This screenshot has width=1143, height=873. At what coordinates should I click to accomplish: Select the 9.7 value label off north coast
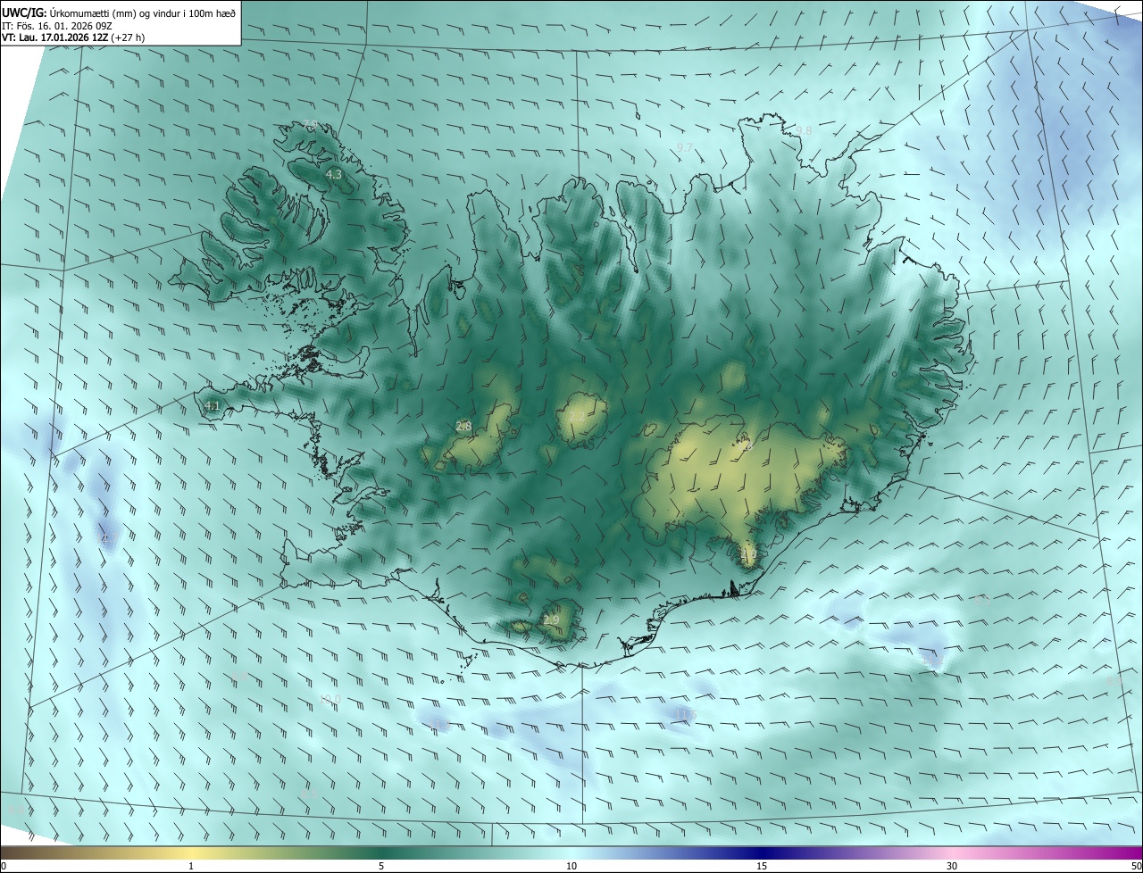click(x=685, y=147)
